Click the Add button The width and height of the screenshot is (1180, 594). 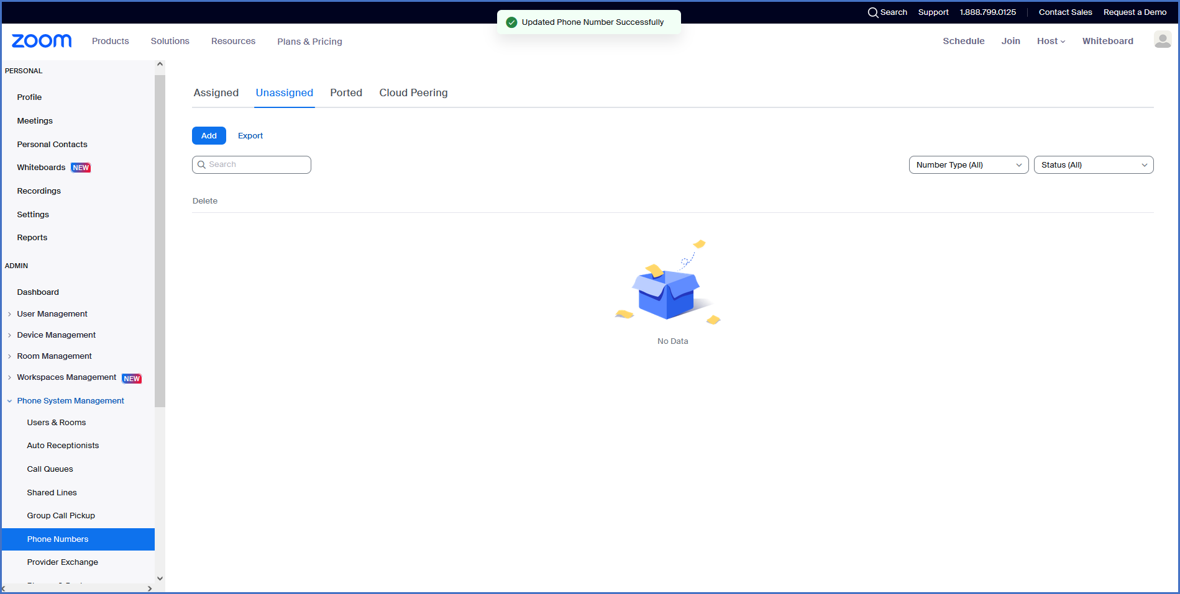tap(209, 135)
